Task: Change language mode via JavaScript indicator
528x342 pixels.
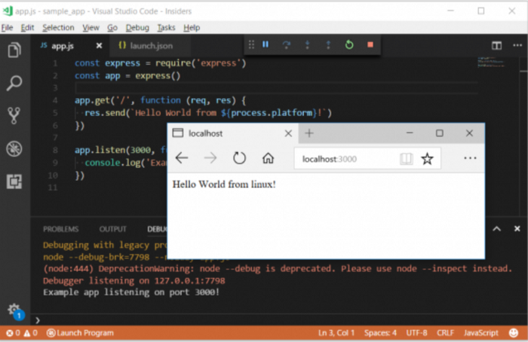Action: coord(480,333)
